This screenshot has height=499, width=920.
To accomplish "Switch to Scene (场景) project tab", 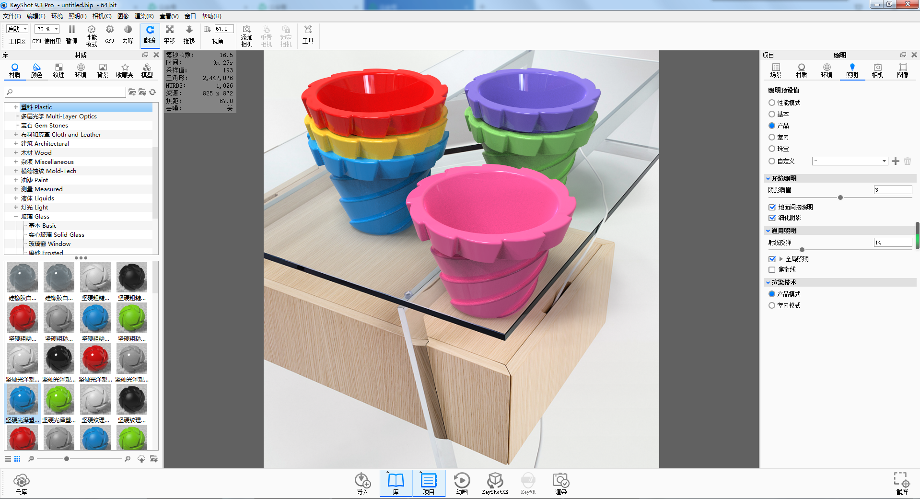I will (x=776, y=70).
